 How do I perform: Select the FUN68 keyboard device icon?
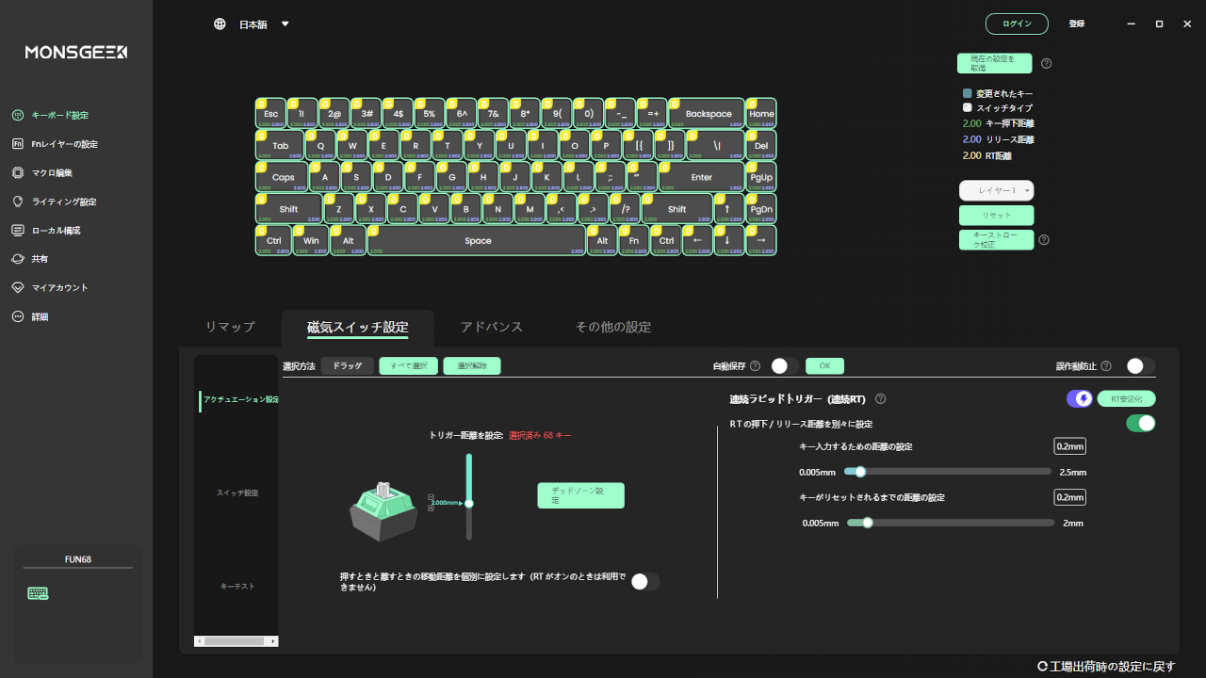(38, 593)
